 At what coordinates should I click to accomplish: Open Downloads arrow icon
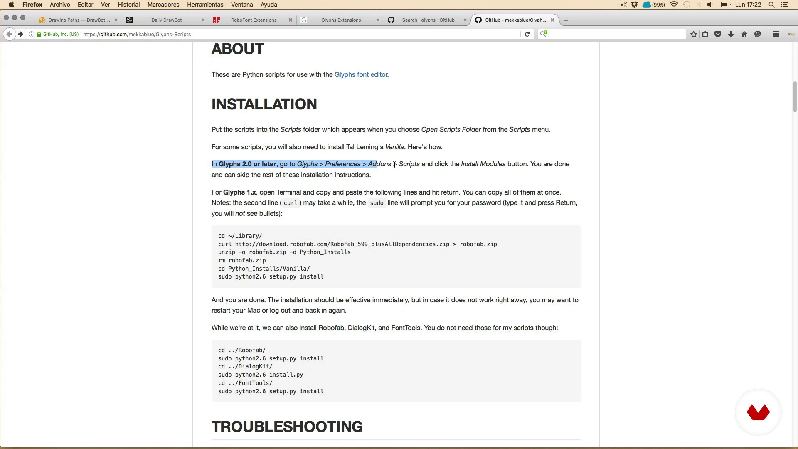pyautogui.click(x=731, y=34)
